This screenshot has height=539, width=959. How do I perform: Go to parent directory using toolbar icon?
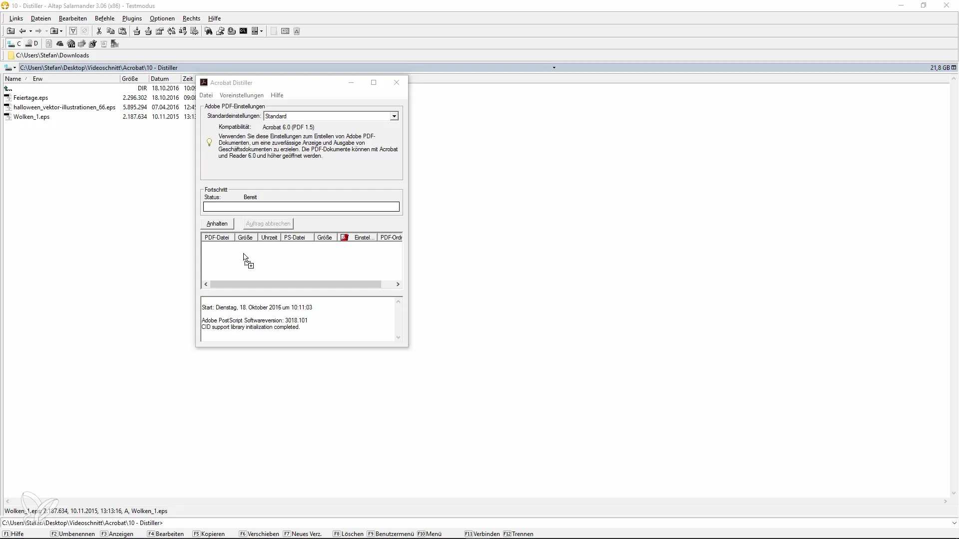pyautogui.click(x=10, y=31)
